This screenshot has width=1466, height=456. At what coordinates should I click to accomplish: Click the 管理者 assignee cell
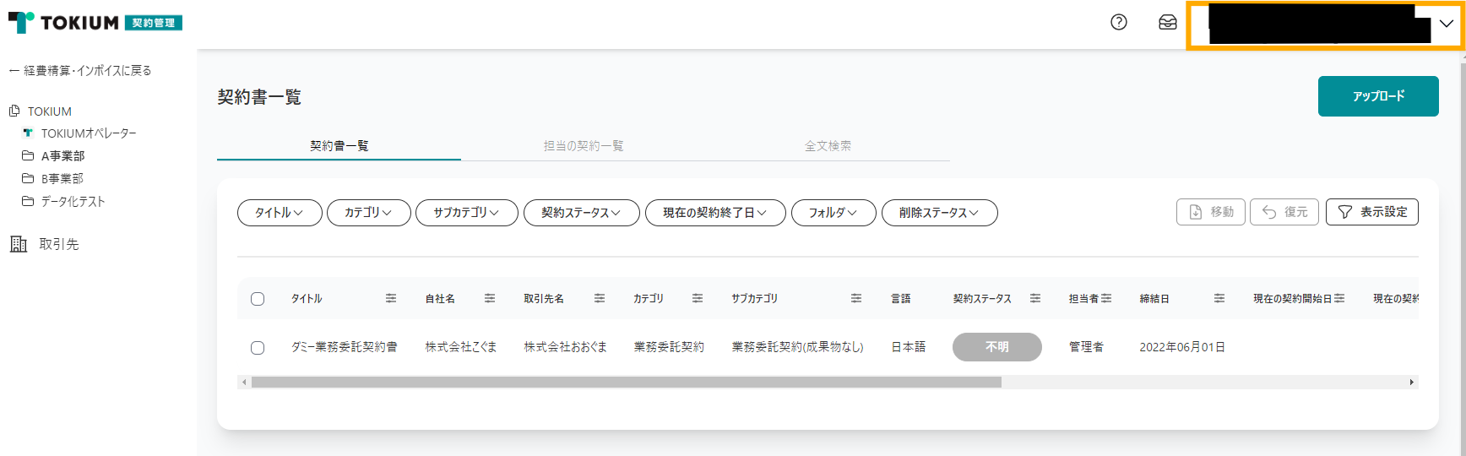[1086, 347]
